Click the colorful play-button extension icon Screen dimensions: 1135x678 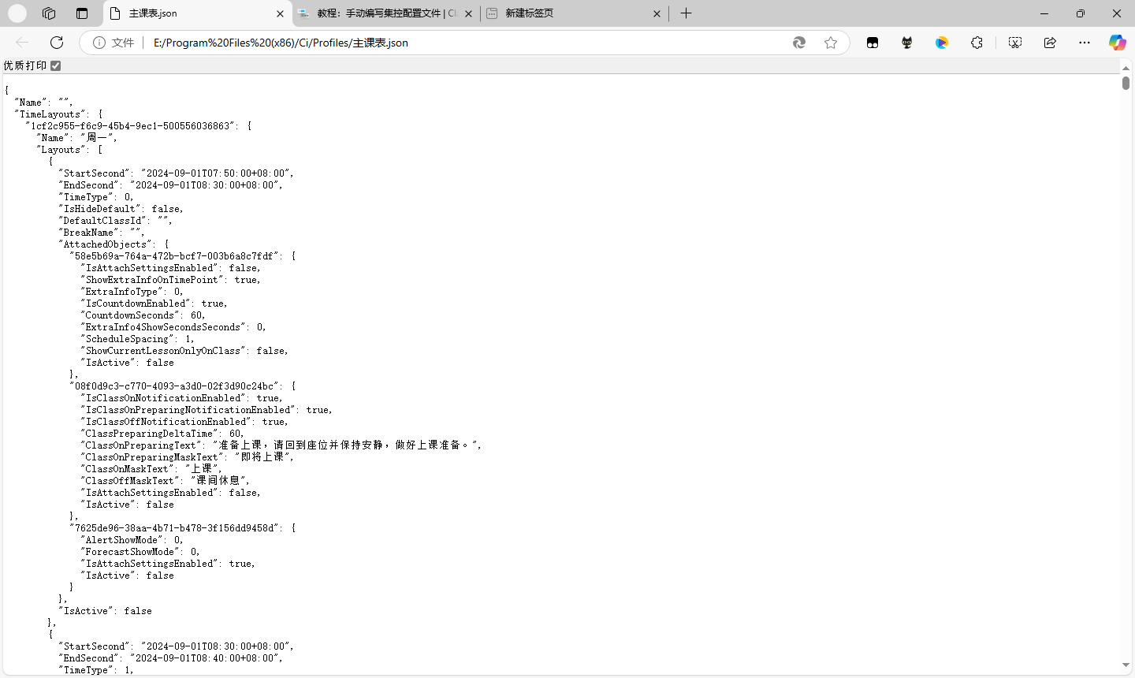(942, 43)
